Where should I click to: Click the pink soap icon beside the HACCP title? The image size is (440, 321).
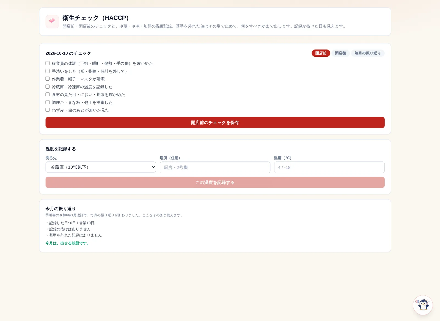pyautogui.click(x=52, y=21)
